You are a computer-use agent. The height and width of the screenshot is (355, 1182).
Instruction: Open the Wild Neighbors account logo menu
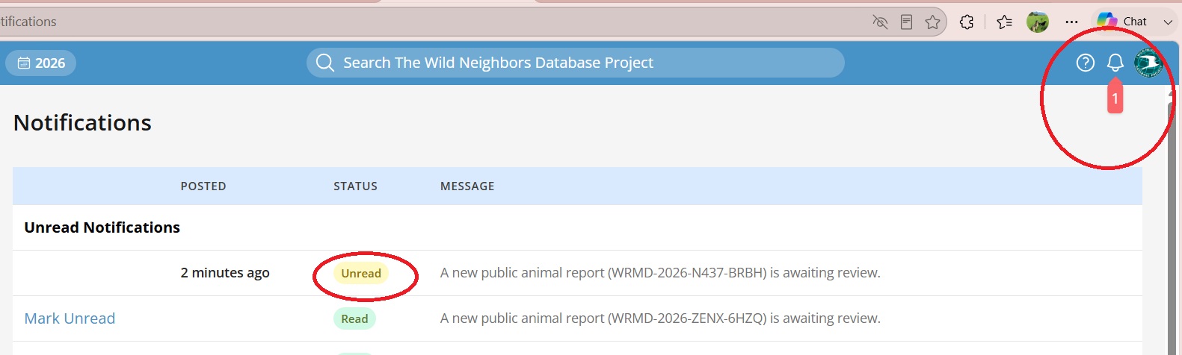click(1148, 63)
